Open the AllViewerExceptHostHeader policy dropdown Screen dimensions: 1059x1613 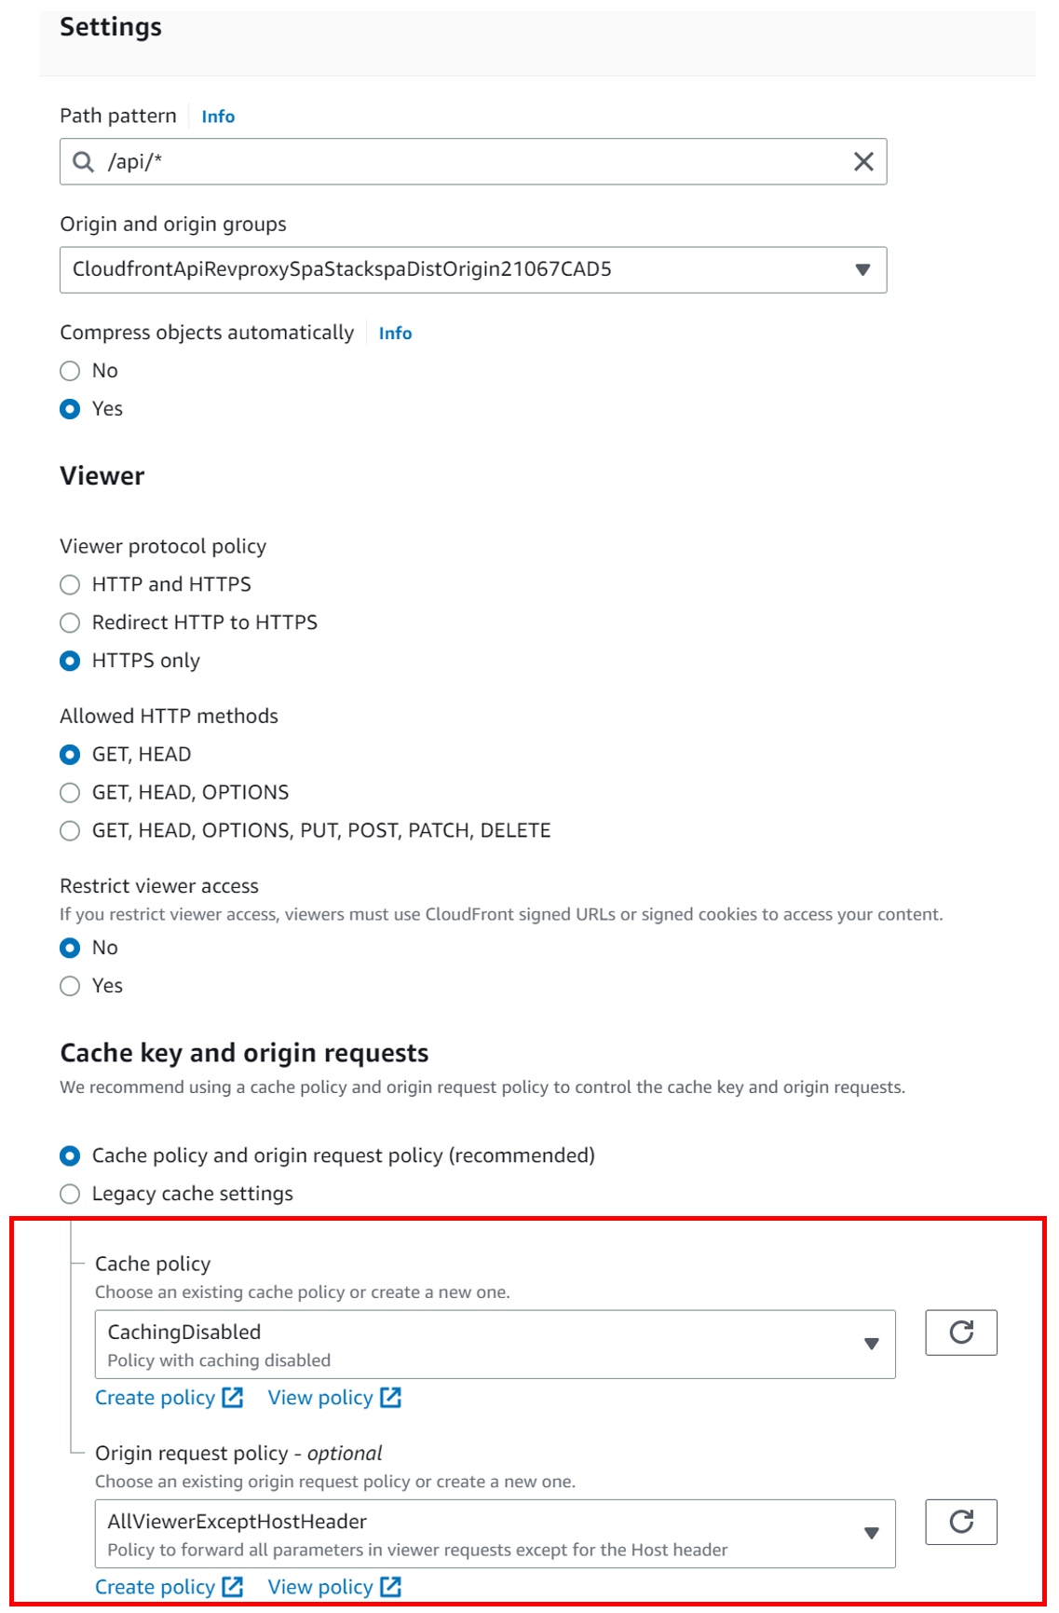coord(495,1534)
